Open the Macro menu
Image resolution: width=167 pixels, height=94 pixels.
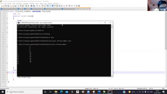[x=42, y=4]
